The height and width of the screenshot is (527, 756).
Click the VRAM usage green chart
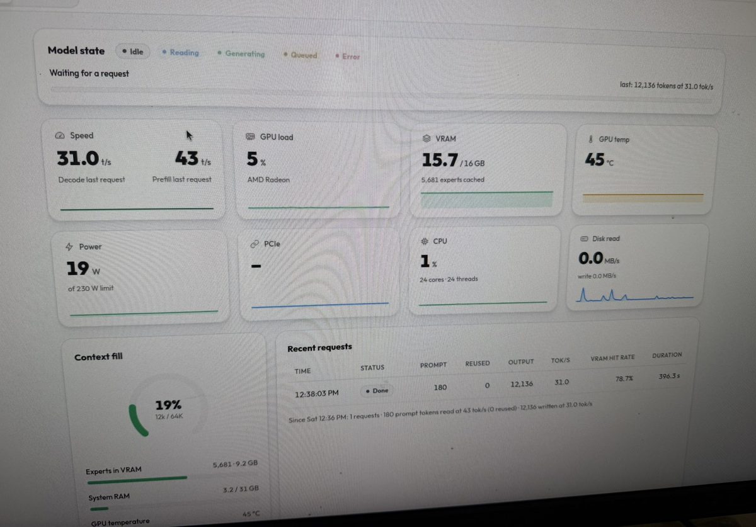(486, 200)
